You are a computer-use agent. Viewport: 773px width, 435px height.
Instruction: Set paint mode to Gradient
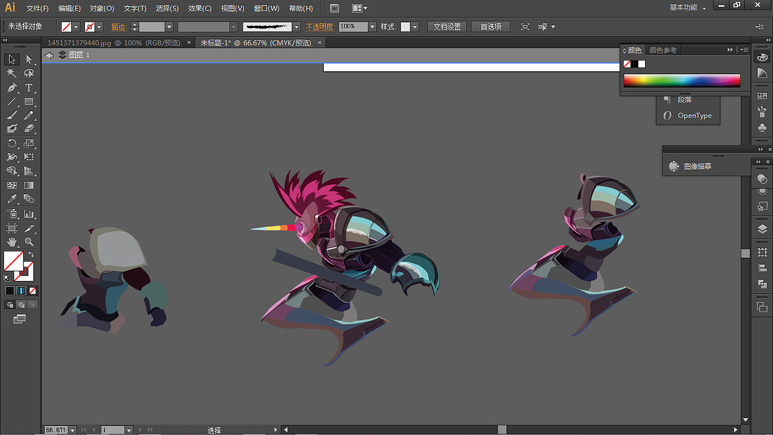(x=21, y=291)
